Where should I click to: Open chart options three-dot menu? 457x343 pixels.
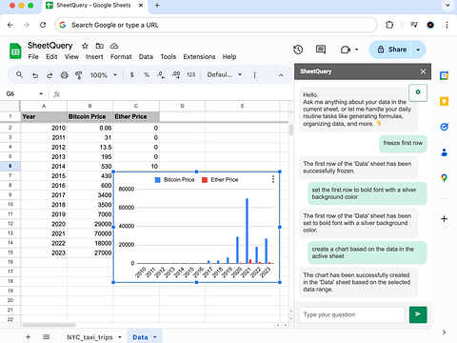[273, 179]
